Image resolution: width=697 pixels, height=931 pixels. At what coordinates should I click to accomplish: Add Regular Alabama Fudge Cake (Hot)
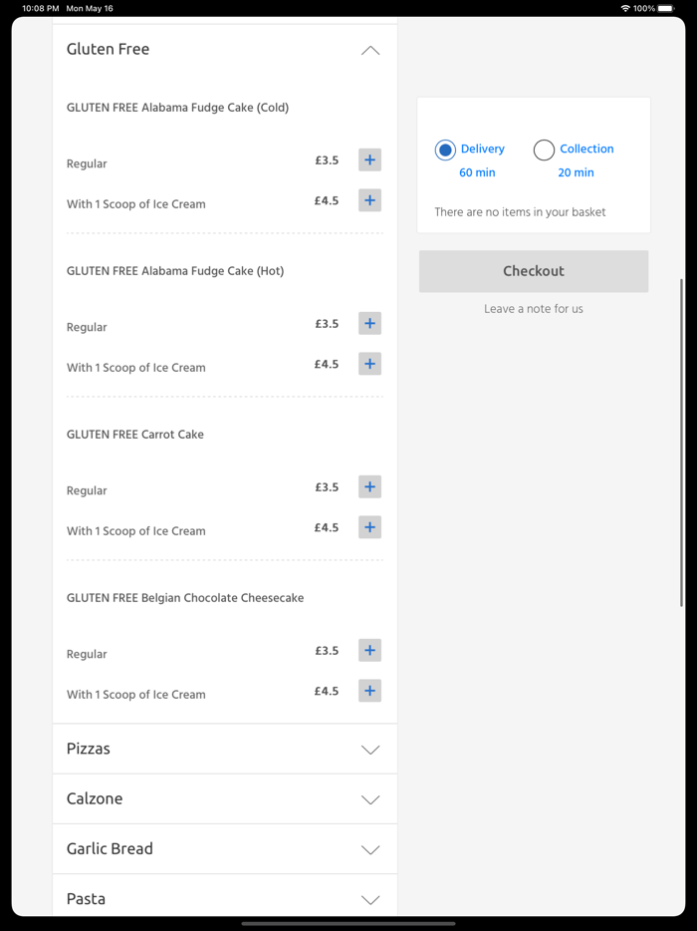[369, 324]
